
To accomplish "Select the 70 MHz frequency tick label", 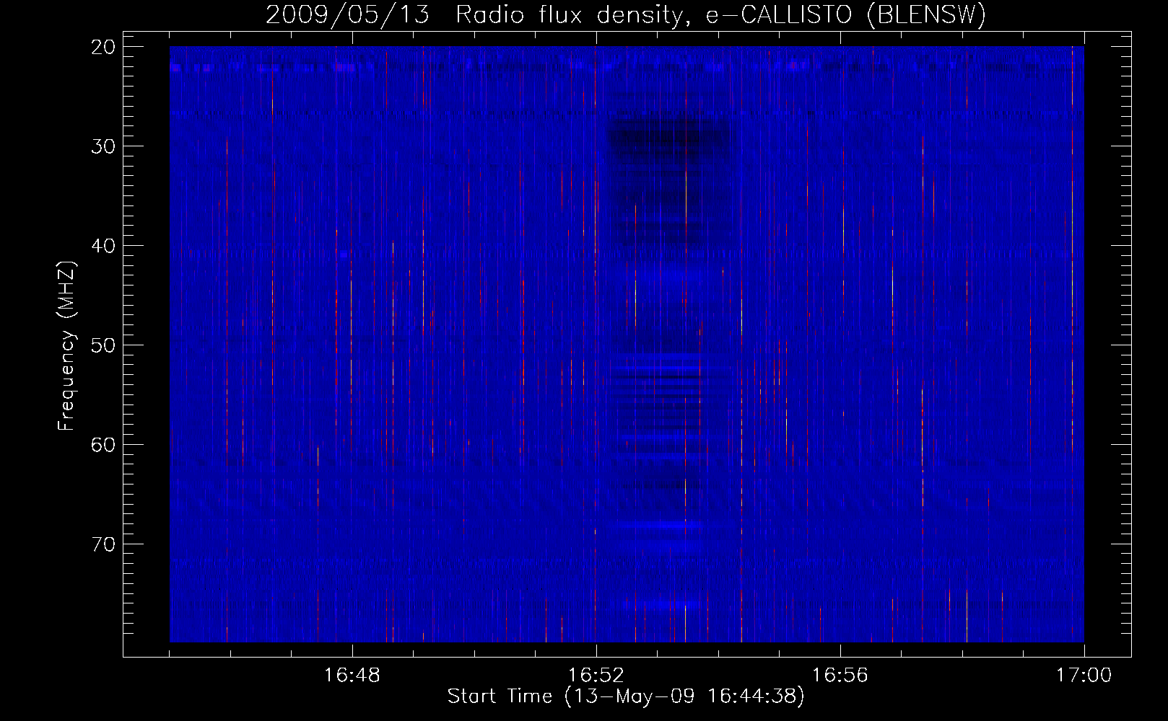I will (x=104, y=544).
